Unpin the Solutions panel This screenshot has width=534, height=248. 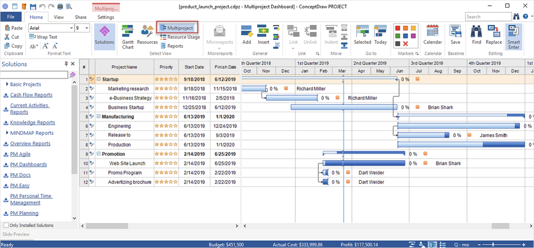(65, 64)
